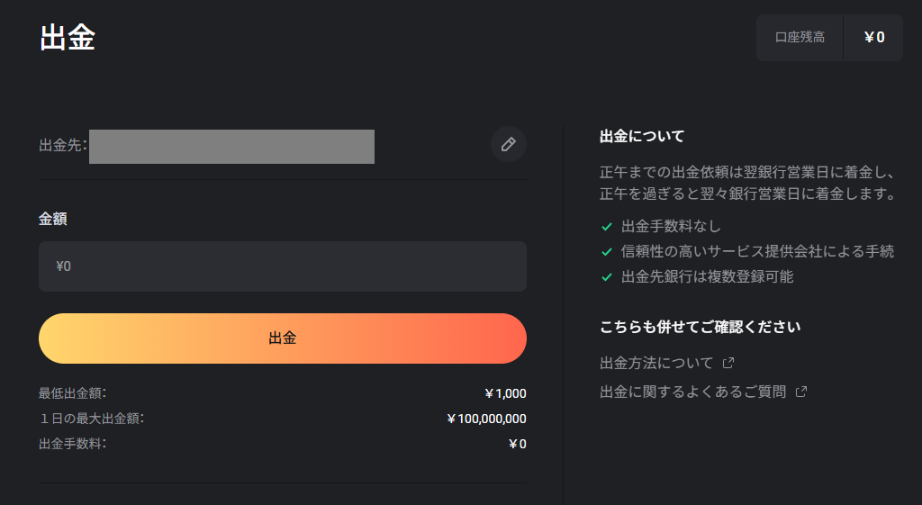Select the gray 出金先 destination field

point(231,147)
